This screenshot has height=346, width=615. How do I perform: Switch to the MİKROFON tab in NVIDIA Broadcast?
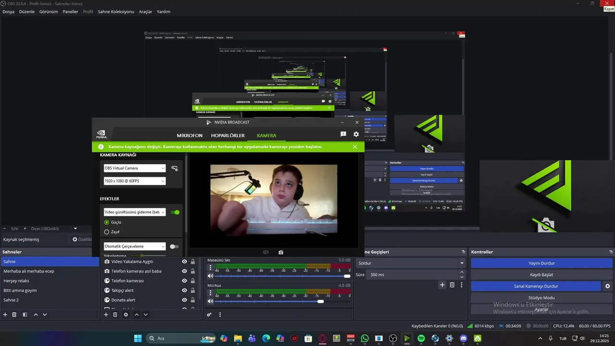(x=190, y=136)
